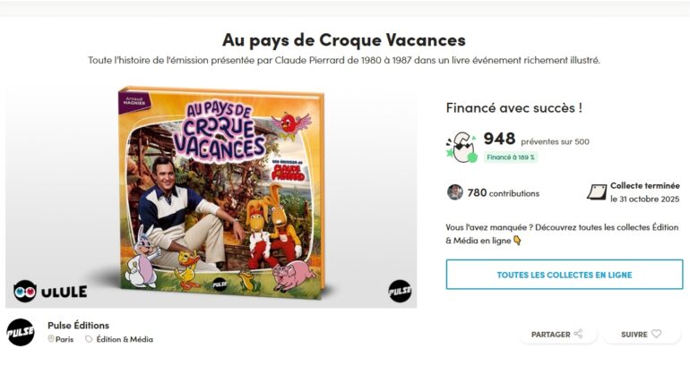Click the hatching egg icon beside 948
Viewport: 690px width, 365px height.
click(462, 146)
